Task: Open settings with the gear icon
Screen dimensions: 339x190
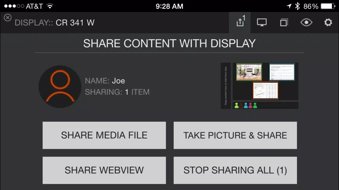Action: 328,22
